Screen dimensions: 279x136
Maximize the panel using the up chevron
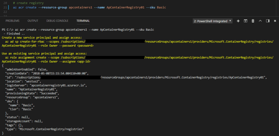(x=260, y=21)
